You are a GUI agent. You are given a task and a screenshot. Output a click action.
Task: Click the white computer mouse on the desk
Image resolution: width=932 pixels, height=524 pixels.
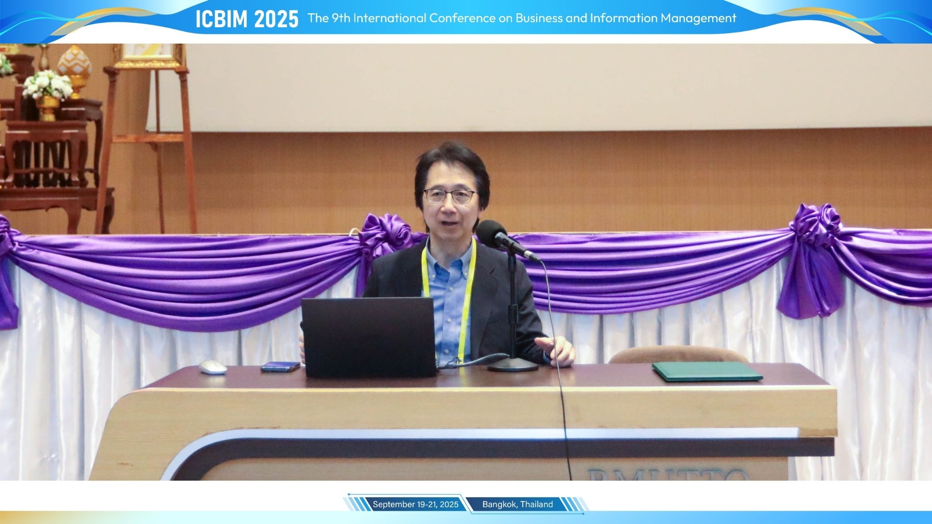point(213,367)
